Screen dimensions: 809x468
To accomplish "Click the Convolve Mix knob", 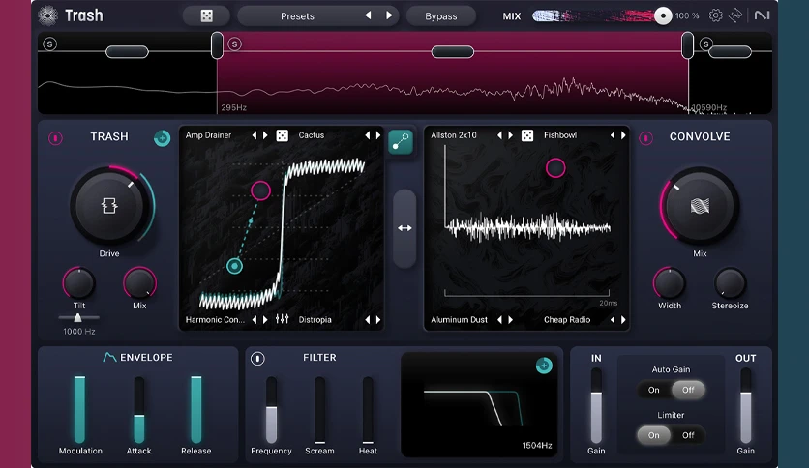I will [700, 206].
